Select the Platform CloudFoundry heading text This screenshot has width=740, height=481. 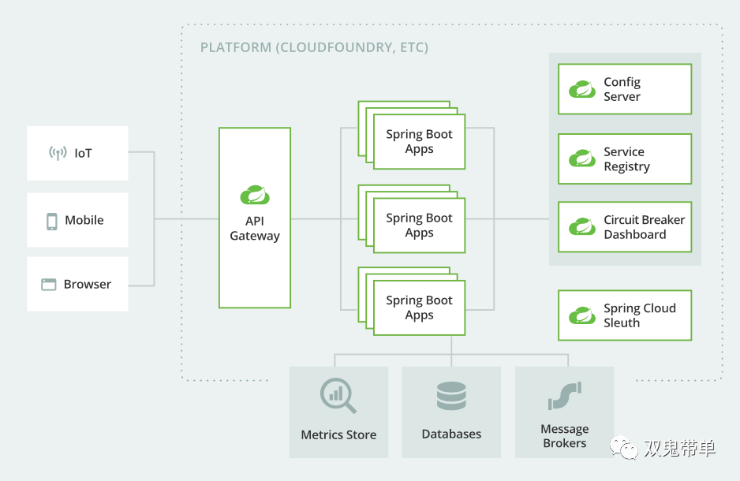pos(315,47)
